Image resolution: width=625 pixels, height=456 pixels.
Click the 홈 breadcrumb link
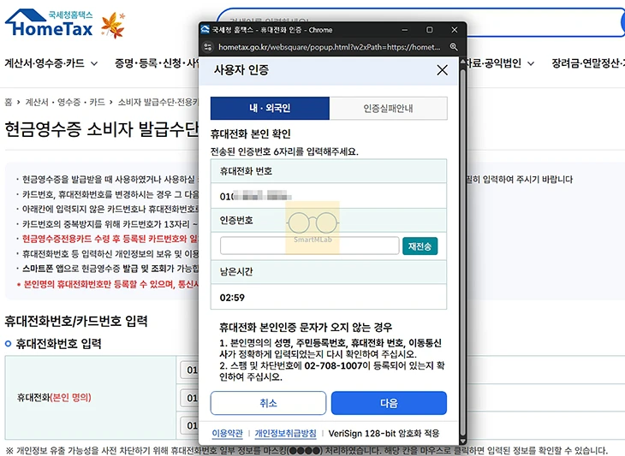[9, 103]
